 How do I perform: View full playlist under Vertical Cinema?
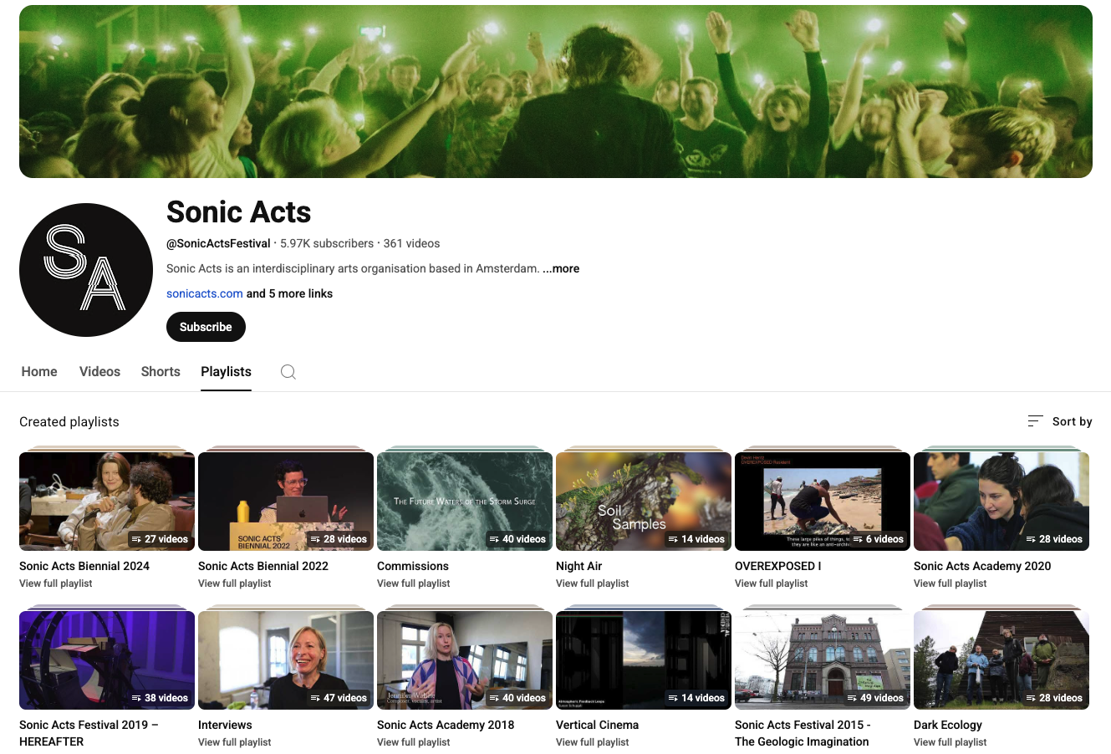coord(593,742)
